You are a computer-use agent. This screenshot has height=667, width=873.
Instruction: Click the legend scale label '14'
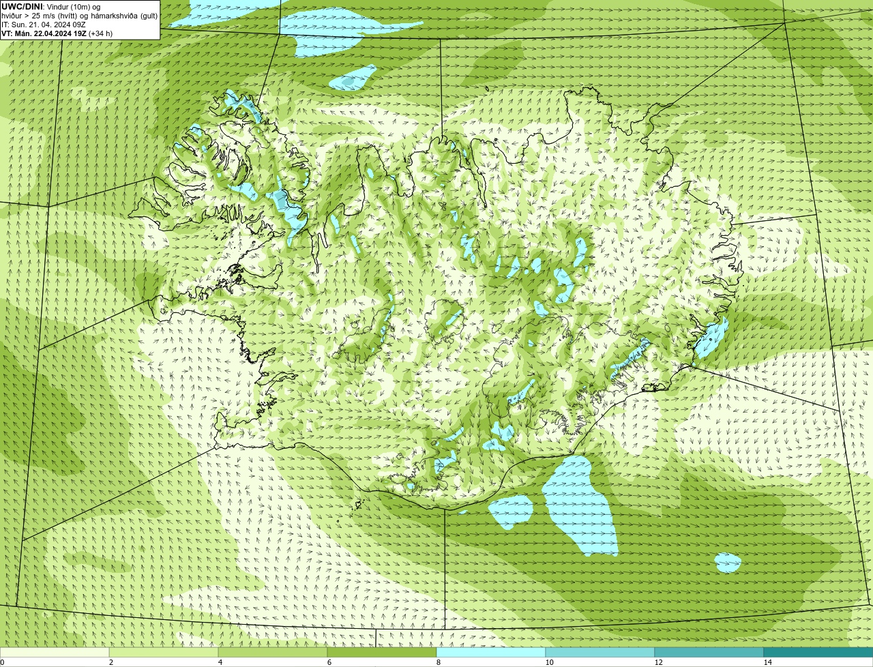pyautogui.click(x=767, y=662)
